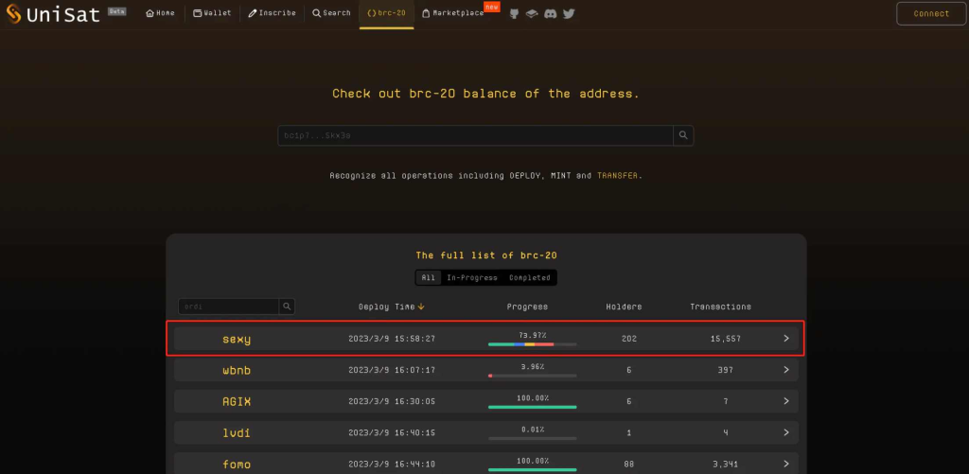This screenshot has height=474, width=969.
Task: Click the 397 transactions value
Action: coord(726,370)
